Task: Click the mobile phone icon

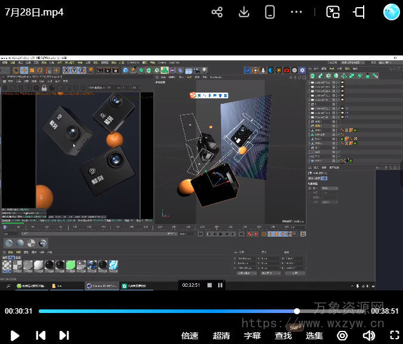Action: pyautogui.click(x=270, y=12)
